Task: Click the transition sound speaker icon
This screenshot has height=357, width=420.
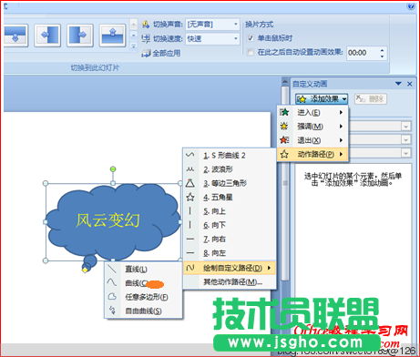Action: [x=146, y=24]
